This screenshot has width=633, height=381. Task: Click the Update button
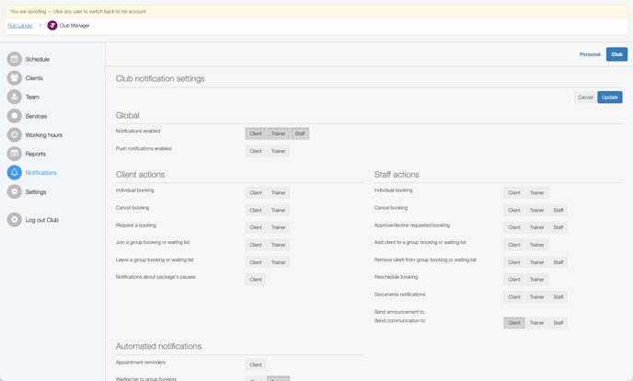pyautogui.click(x=610, y=98)
